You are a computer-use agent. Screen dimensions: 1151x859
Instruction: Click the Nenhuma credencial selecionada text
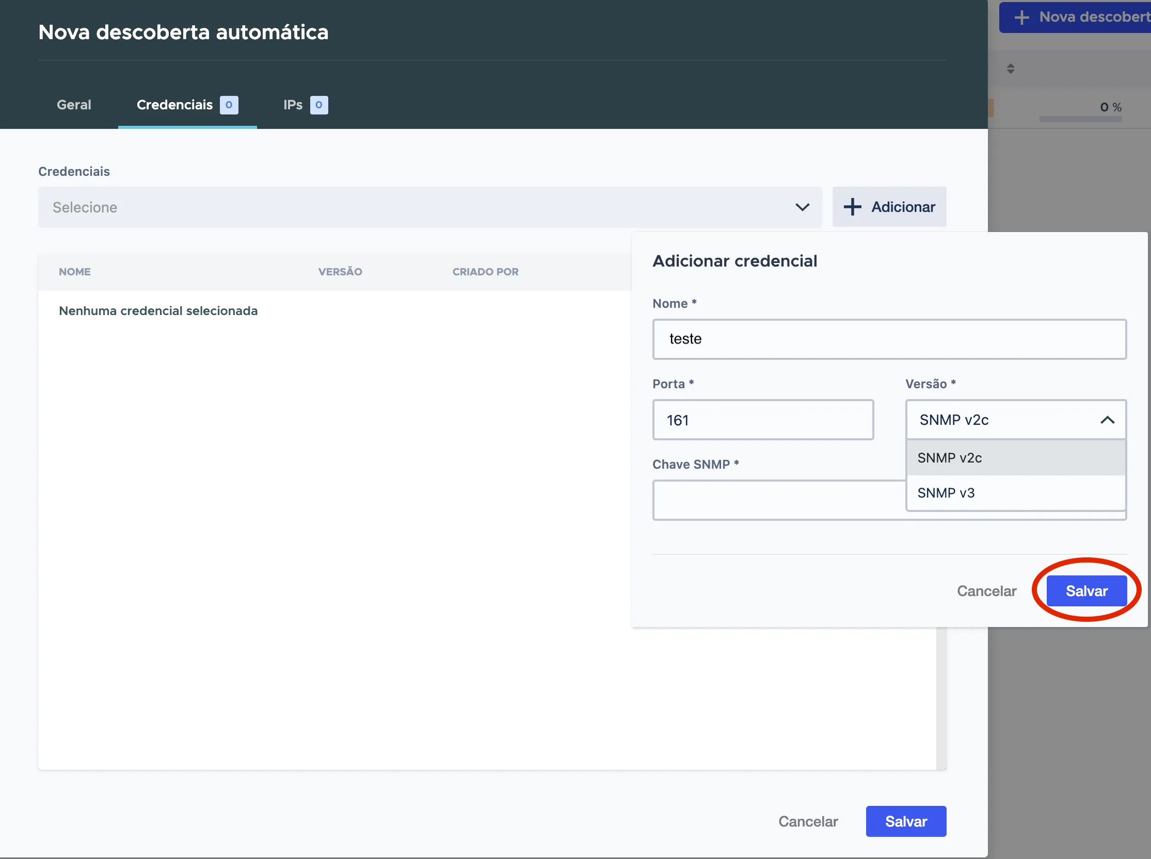click(x=158, y=311)
